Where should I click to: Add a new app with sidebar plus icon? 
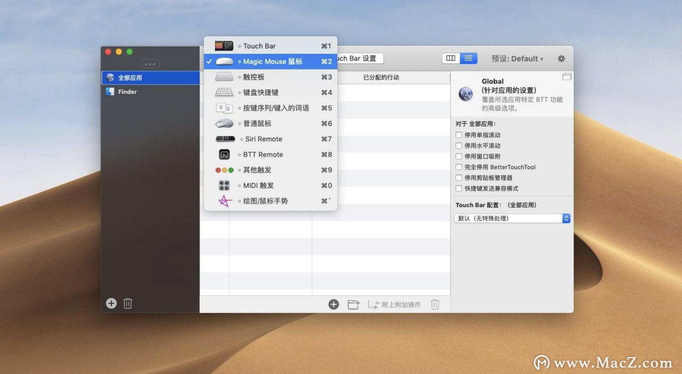111,303
